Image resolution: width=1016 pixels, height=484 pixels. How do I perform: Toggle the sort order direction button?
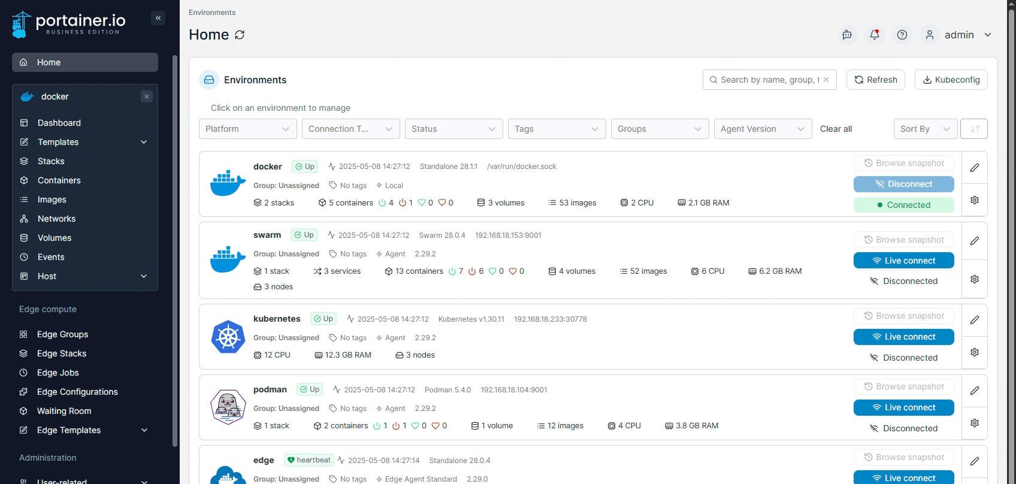tap(974, 129)
